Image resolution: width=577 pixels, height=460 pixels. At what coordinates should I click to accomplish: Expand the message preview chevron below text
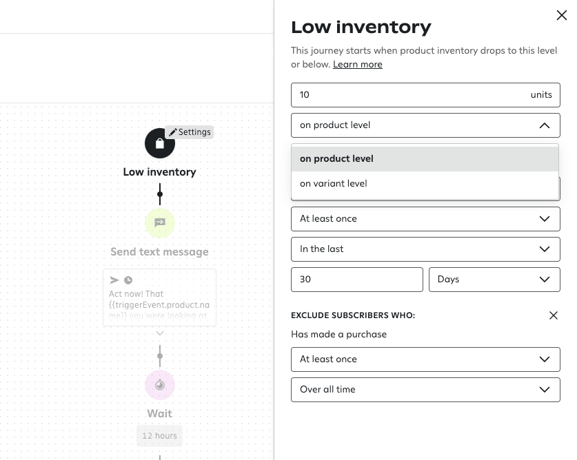pos(159,333)
